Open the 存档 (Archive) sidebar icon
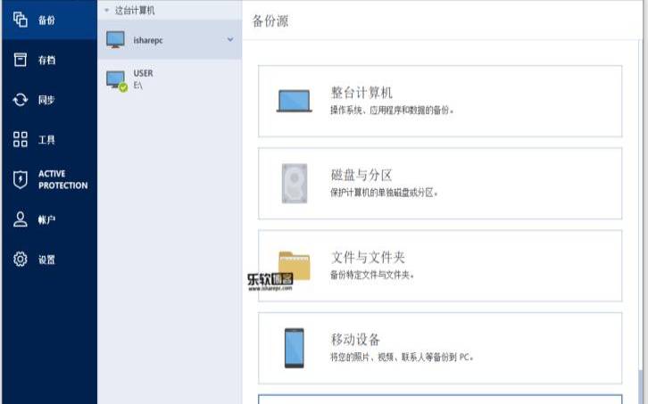The image size is (648, 404). (21, 60)
